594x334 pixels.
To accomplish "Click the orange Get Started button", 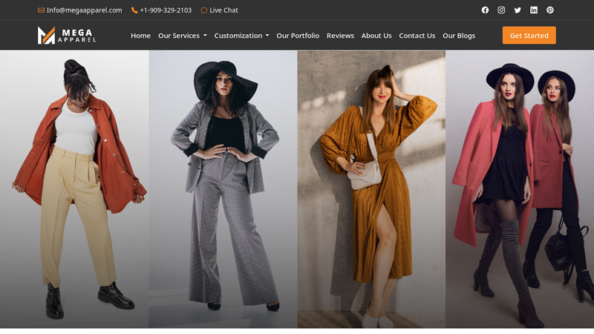I will pyautogui.click(x=529, y=35).
